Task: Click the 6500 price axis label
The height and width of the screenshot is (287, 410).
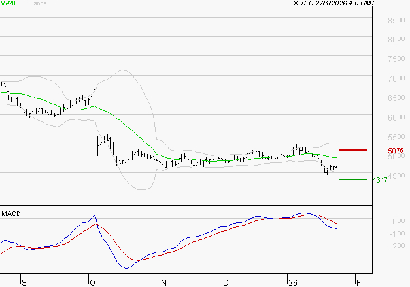Action: point(396,98)
